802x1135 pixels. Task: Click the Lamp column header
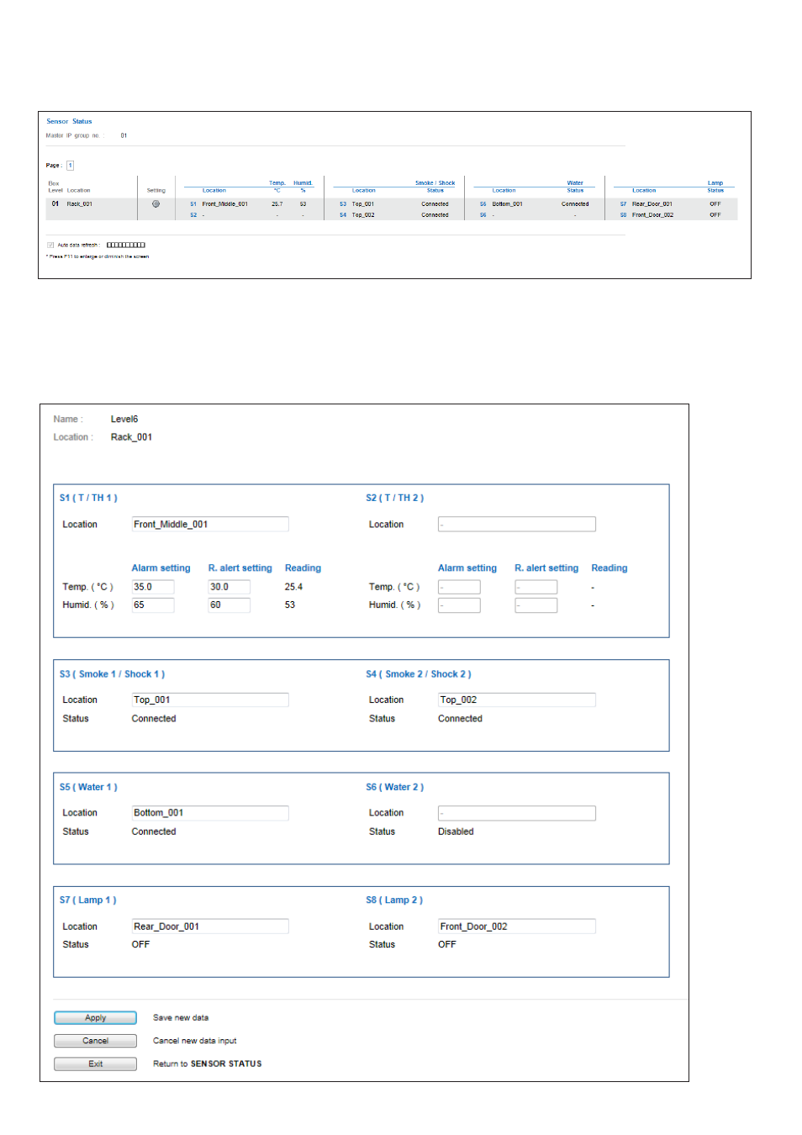coord(715,182)
